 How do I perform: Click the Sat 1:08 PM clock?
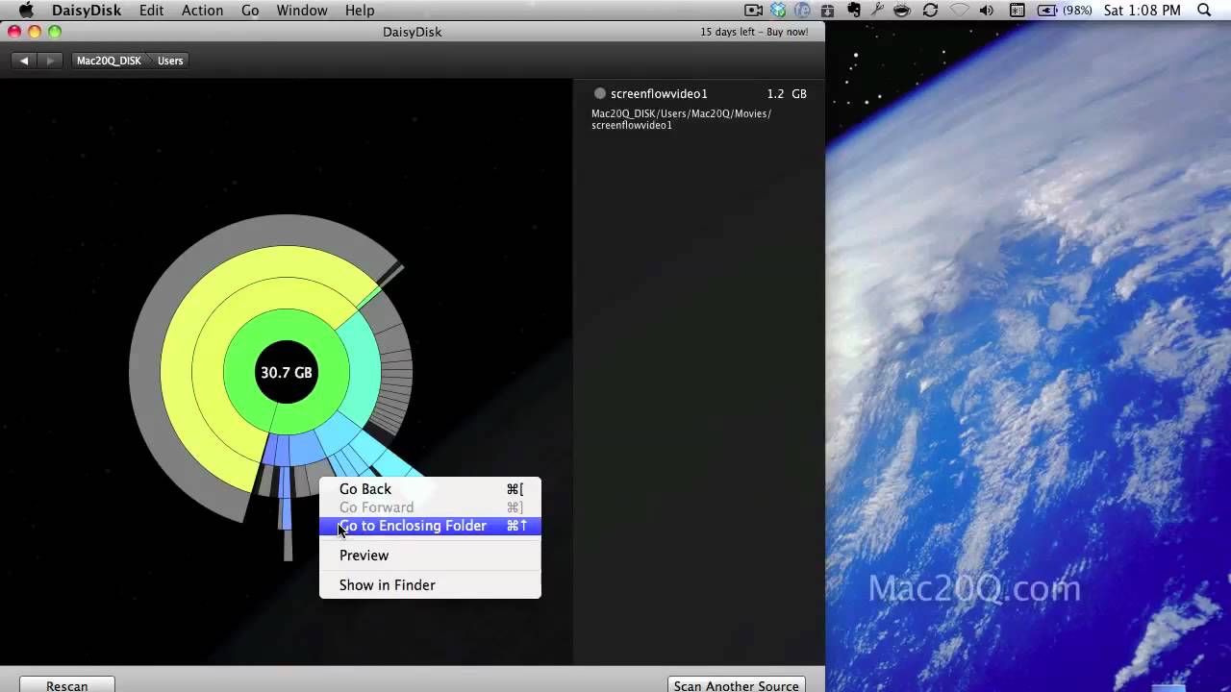(1143, 11)
